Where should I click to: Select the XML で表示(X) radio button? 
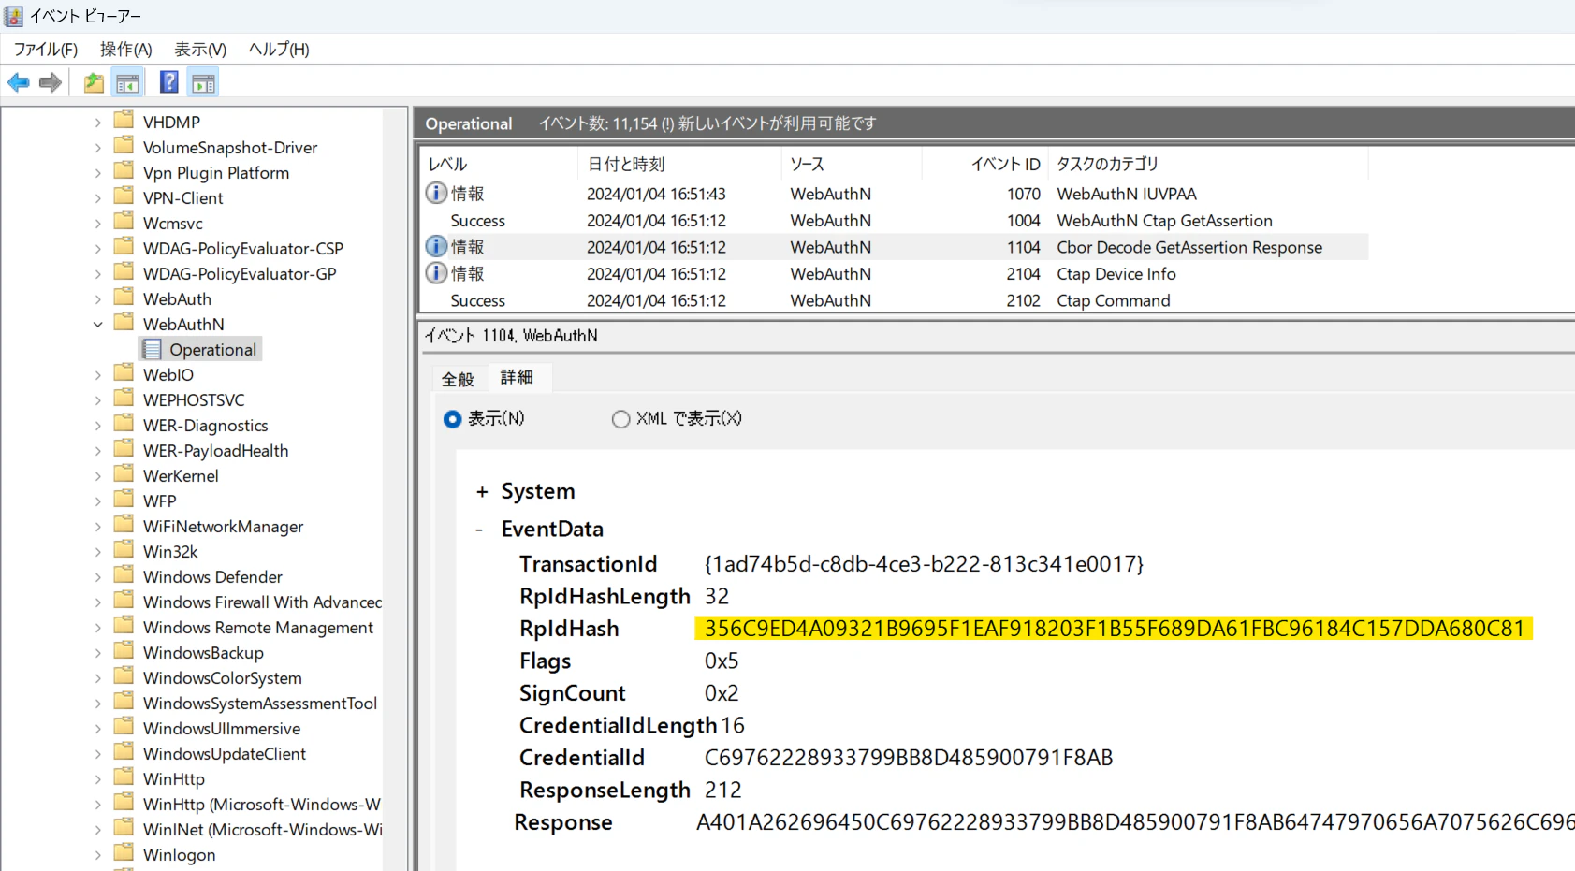(x=620, y=419)
